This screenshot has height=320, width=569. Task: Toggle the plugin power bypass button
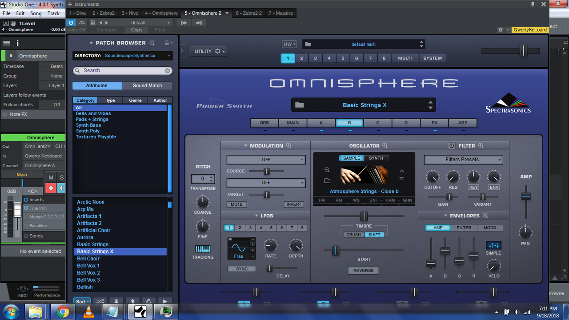(x=72, y=23)
